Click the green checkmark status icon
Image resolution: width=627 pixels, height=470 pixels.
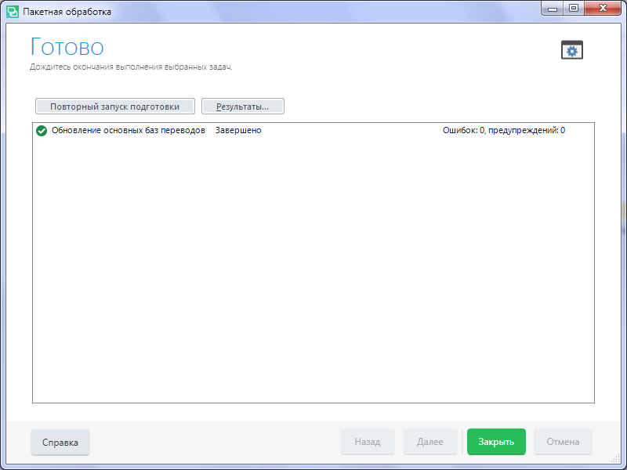(x=42, y=131)
